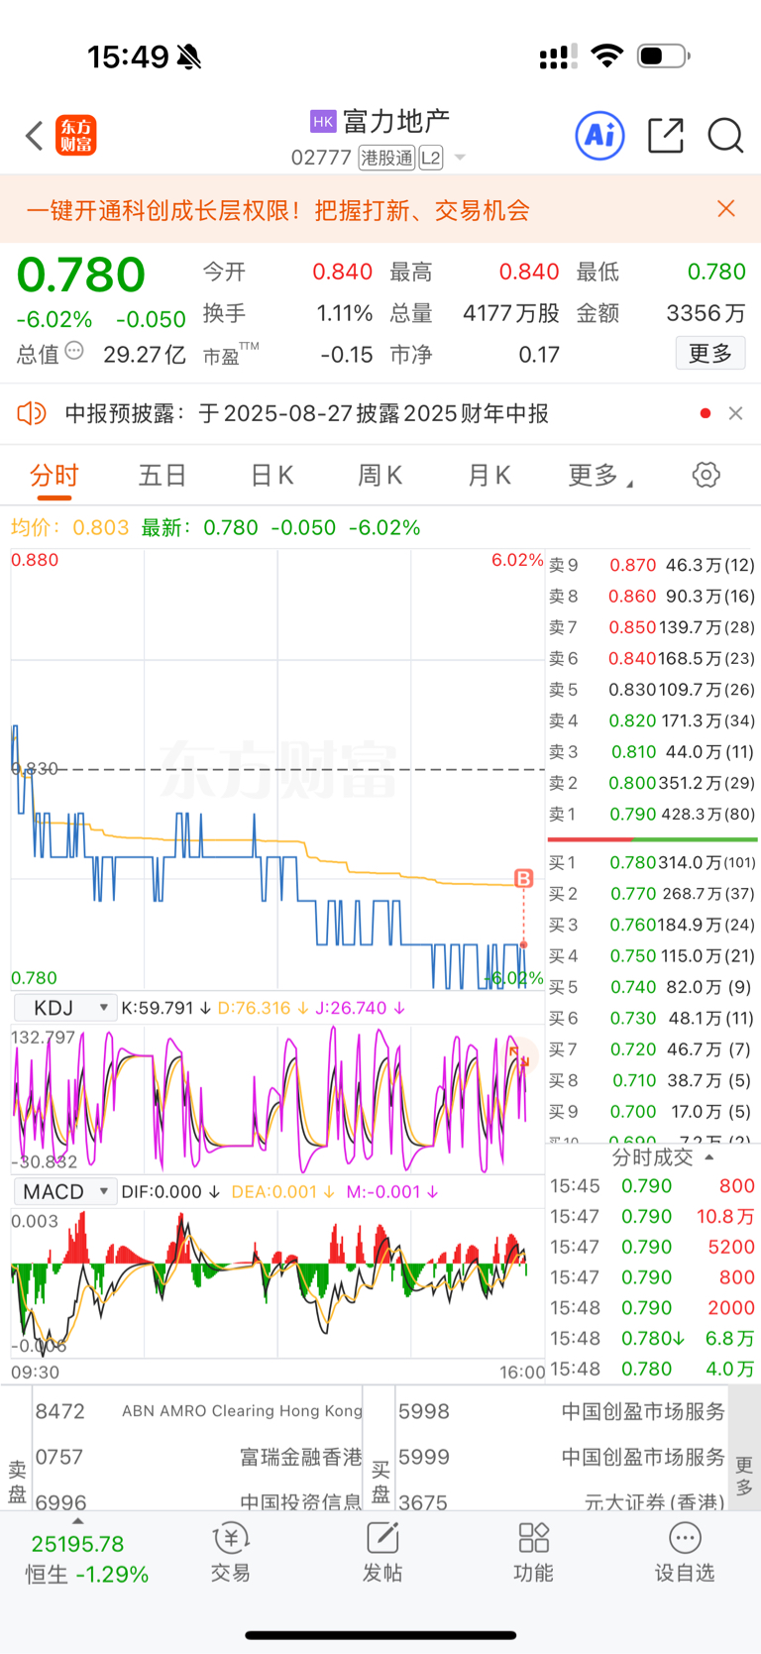Viewport: 761px width, 1654px height.
Task: Expand the 恒生 index bar
Action: tap(77, 1521)
